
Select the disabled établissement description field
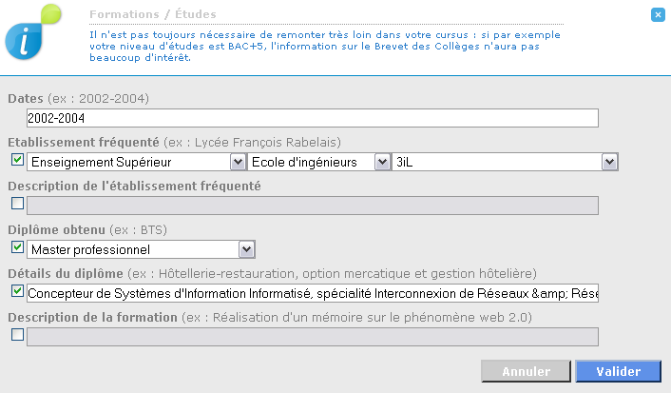coord(313,206)
